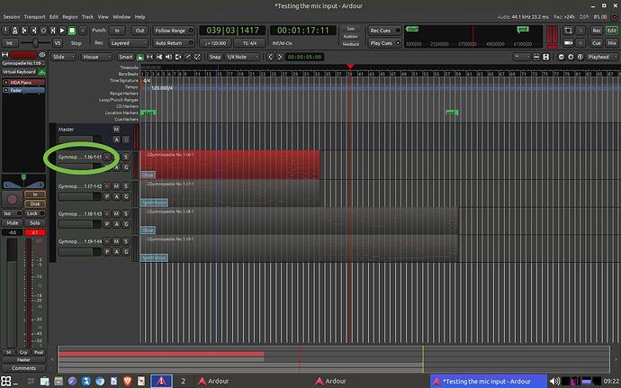Open the Region menu

coord(70,17)
